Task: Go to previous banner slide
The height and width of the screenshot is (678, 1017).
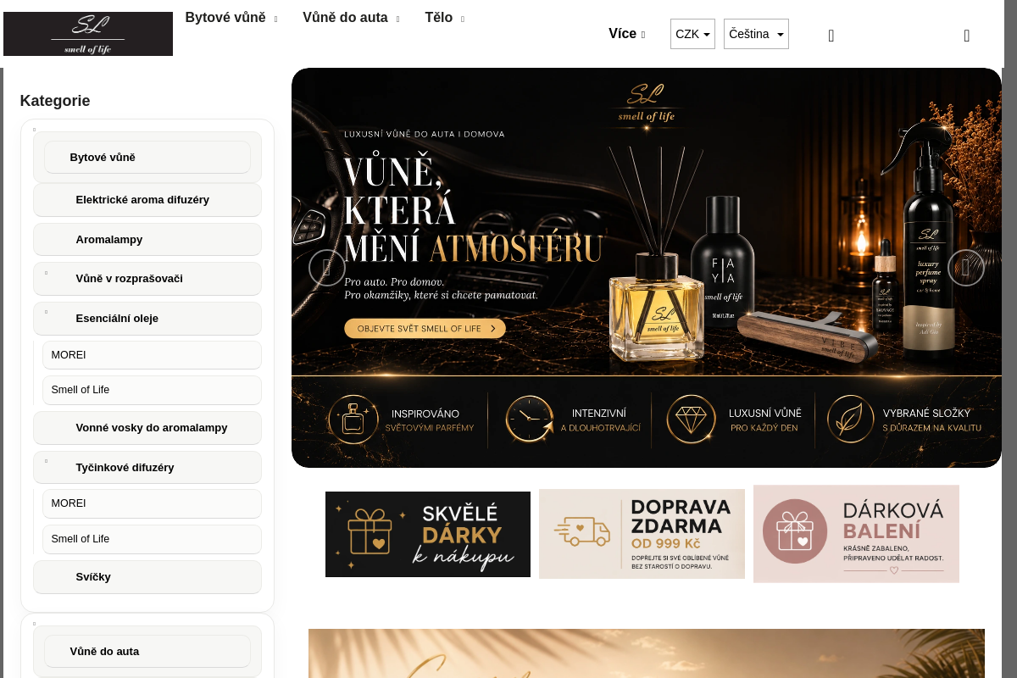Action: tap(327, 268)
